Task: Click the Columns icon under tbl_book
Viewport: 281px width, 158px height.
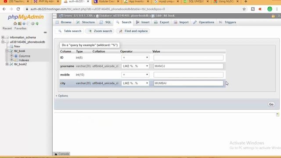Action: click(x=16, y=56)
